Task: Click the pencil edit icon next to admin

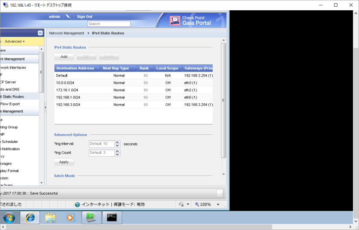Action: point(68,17)
